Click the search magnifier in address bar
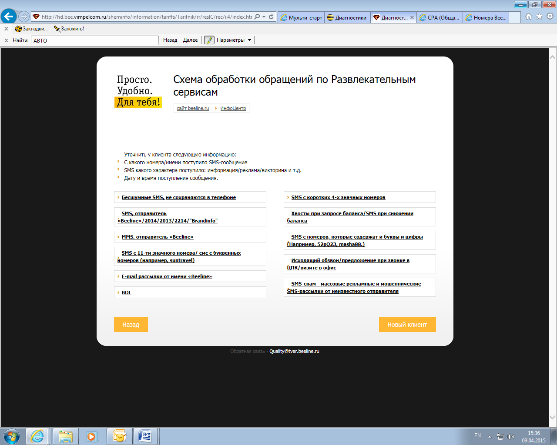Screen dimensions: 557x445 [x=257, y=17]
